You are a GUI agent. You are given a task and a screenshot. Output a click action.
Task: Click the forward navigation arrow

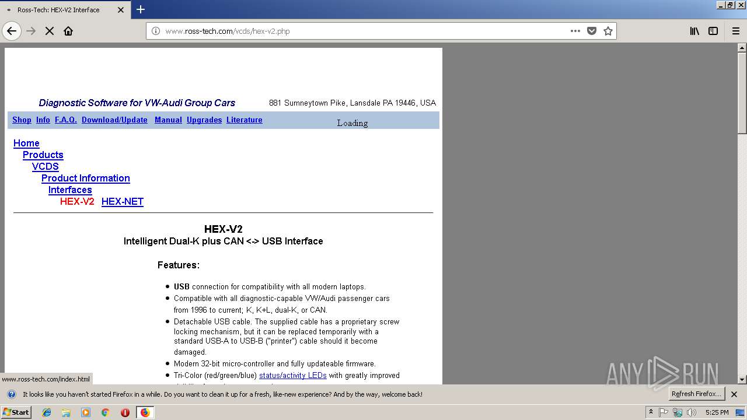tap(31, 31)
